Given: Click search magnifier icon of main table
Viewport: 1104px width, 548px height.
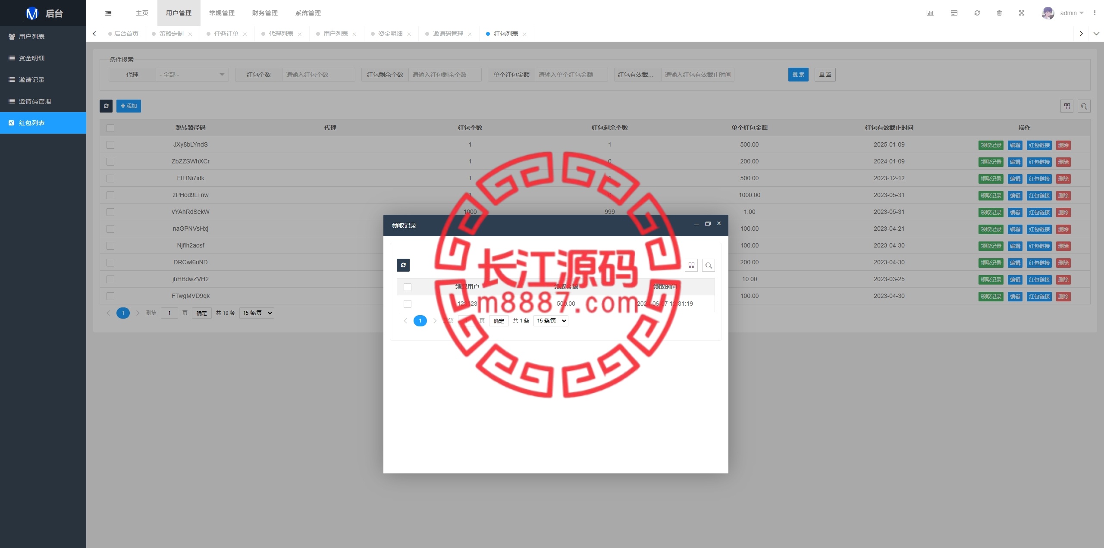Looking at the screenshot, I should (1084, 106).
